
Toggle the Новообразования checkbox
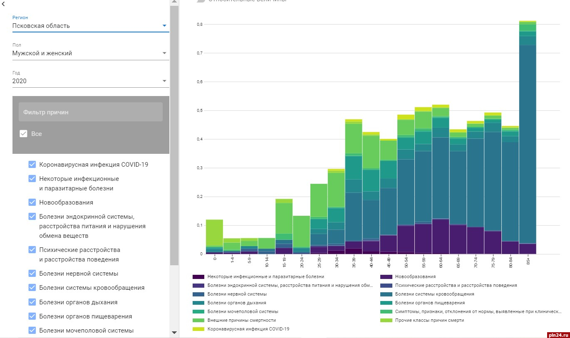32,202
